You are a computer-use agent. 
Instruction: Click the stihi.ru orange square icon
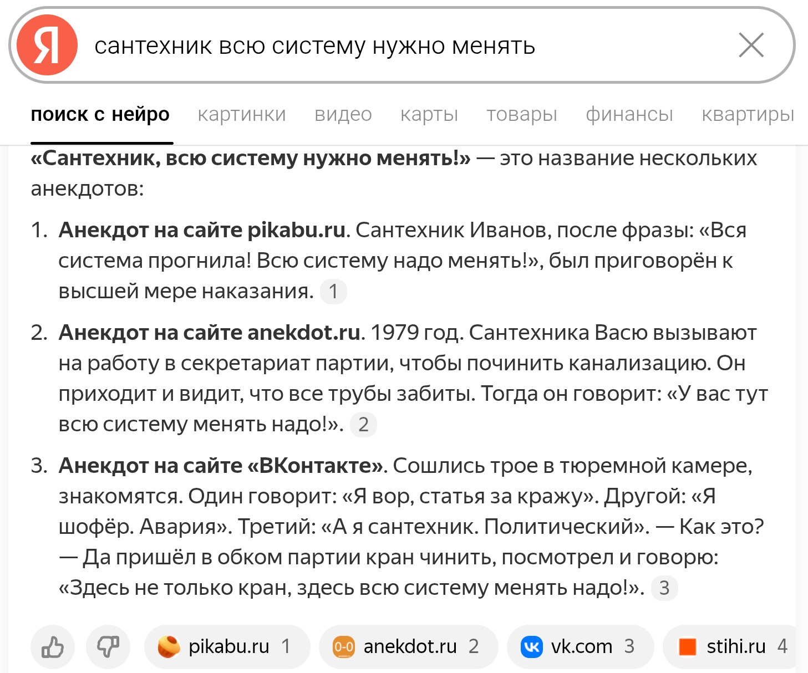688,646
